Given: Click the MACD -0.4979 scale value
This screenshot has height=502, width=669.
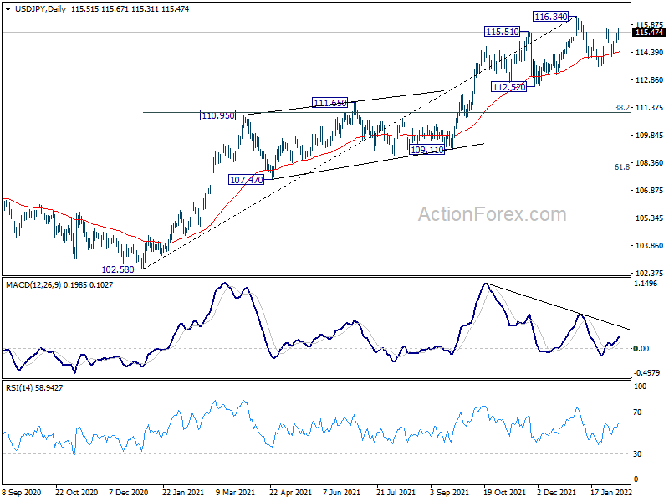Looking at the screenshot, I should point(647,372).
